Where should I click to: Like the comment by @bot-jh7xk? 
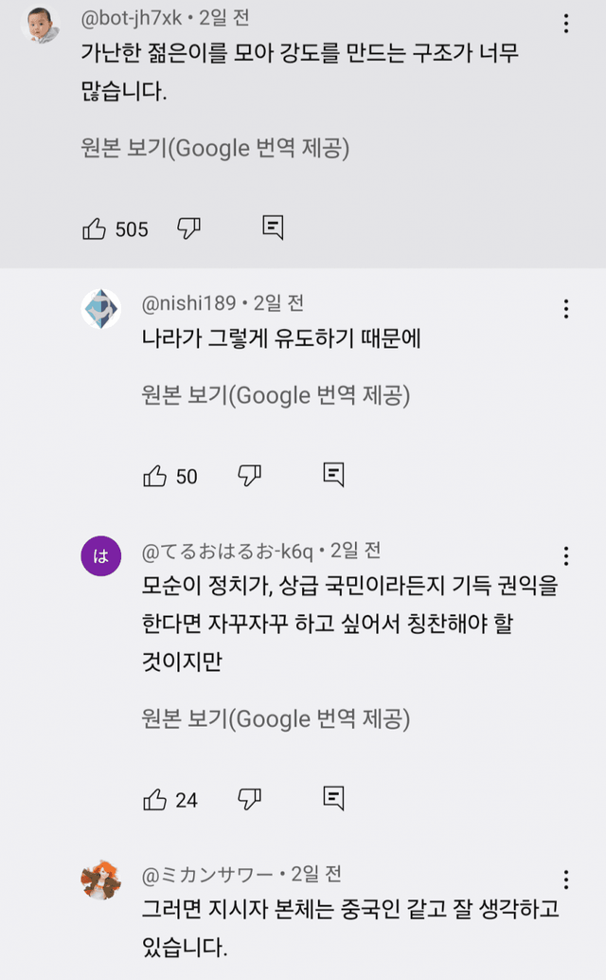pos(95,228)
